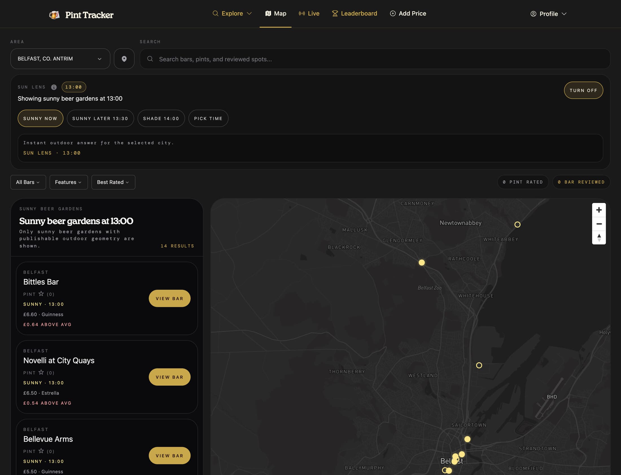
Task: Click the location pin button beside area
Action: 124,59
